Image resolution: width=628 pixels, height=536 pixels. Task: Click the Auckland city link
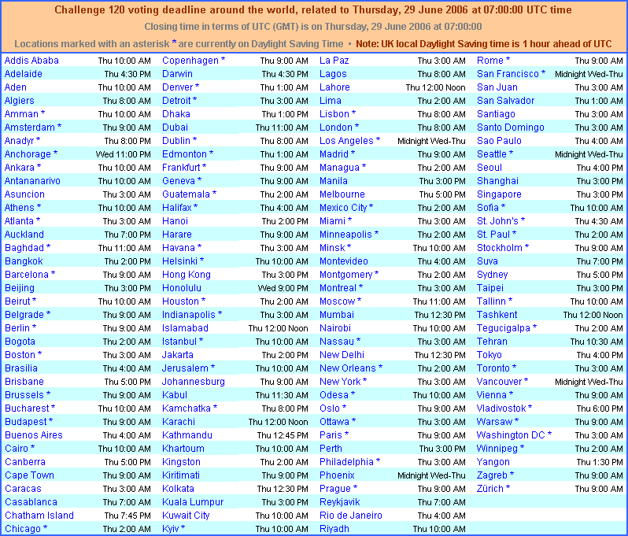point(24,235)
